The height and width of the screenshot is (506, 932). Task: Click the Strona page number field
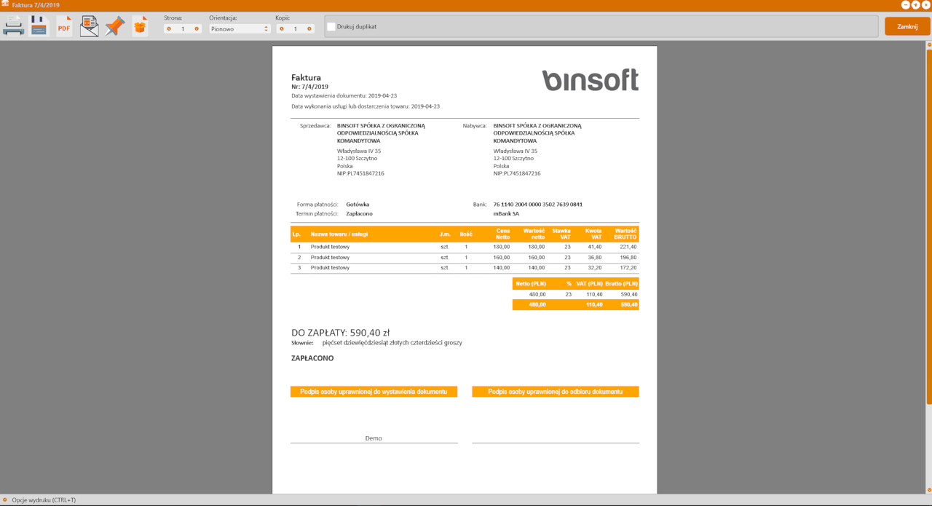pyautogui.click(x=183, y=29)
